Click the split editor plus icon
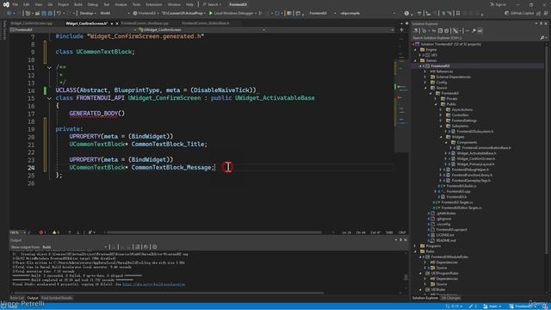Image resolution: width=551 pixels, height=310 pixels. (402, 30)
